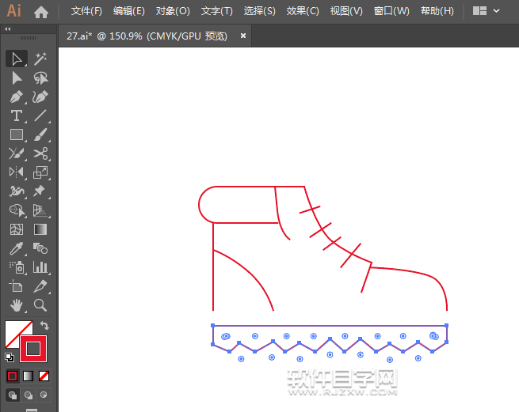Image resolution: width=519 pixels, height=412 pixels.
Task: Open the 效果(C) menu
Action: (x=303, y=11)
